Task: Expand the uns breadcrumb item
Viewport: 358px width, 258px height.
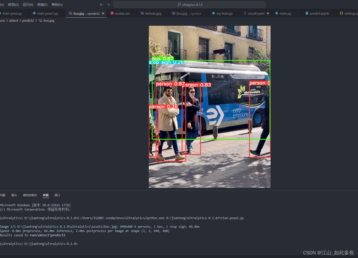Action: pos(2,20)
